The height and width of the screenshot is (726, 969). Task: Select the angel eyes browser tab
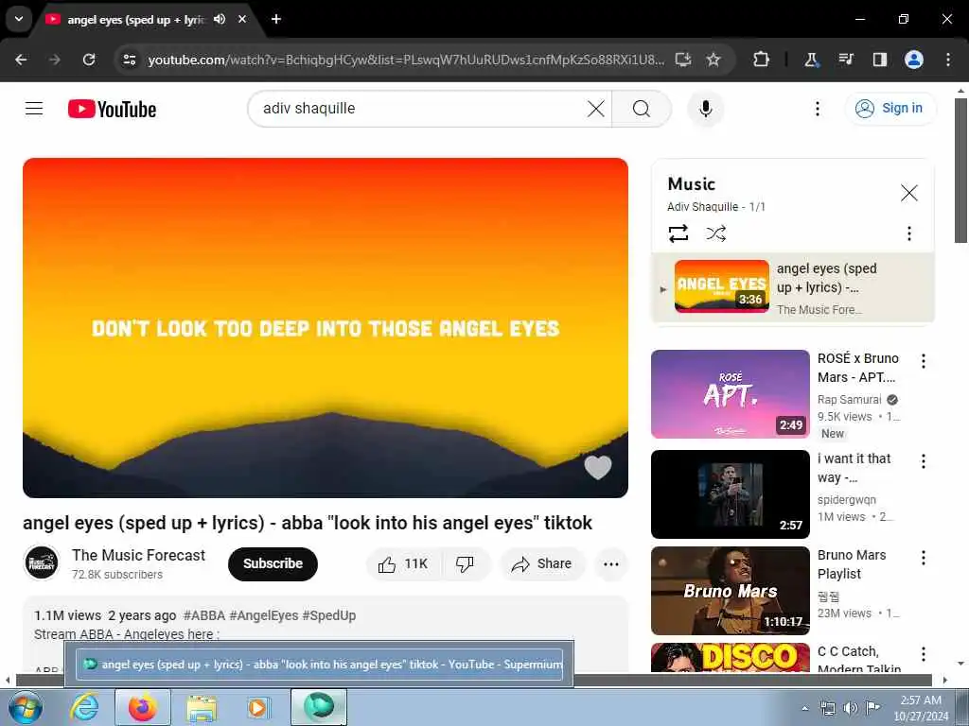coord(134,20)
